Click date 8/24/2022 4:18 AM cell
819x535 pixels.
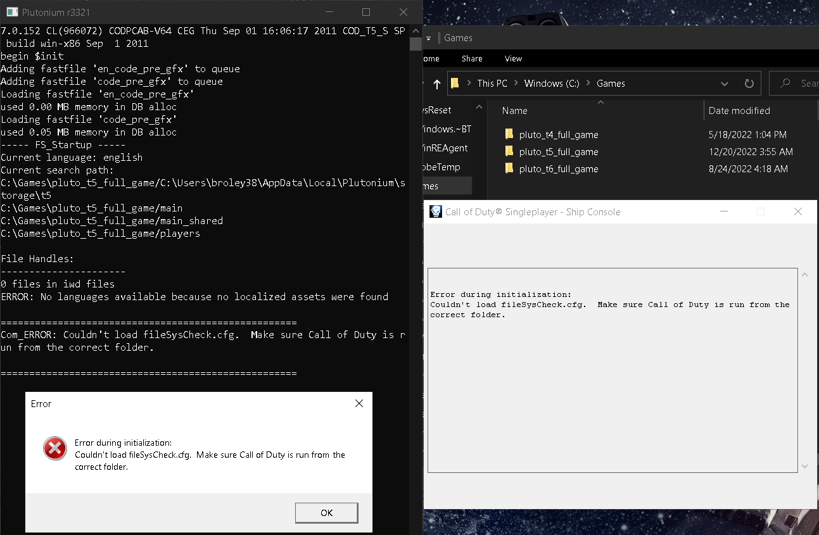coord(748,168)
